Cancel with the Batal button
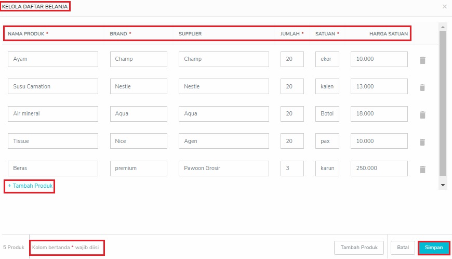Screen dimensions: 452x259 403,248
